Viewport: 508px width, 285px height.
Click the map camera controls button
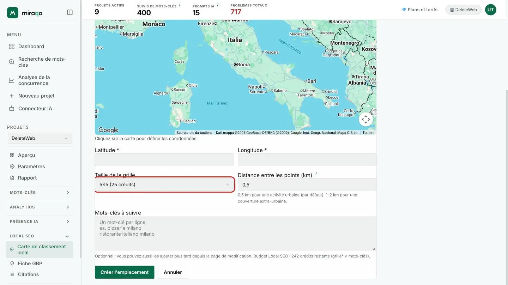pyautogui.click(x=366, y=119)
